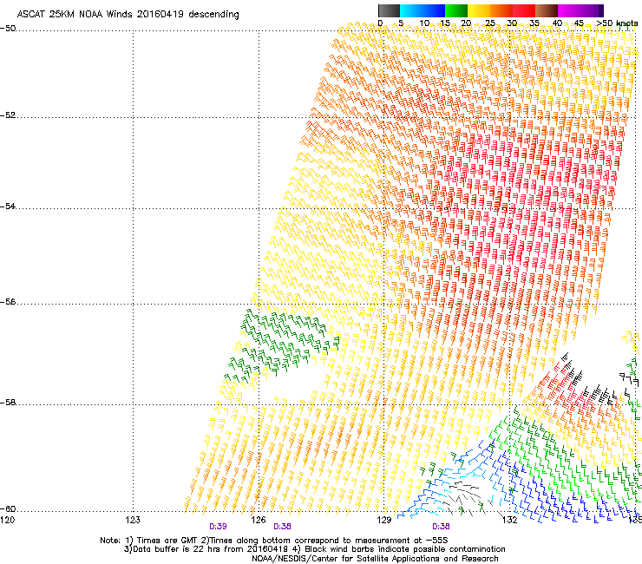Click the ASCAT 25KM NOAA Winds title

tap(128, 14)
